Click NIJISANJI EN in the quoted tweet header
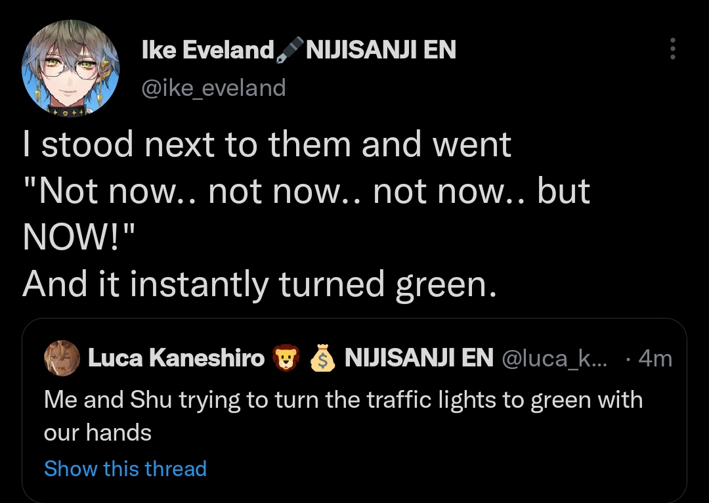709x503 pixels. [419, 358]
